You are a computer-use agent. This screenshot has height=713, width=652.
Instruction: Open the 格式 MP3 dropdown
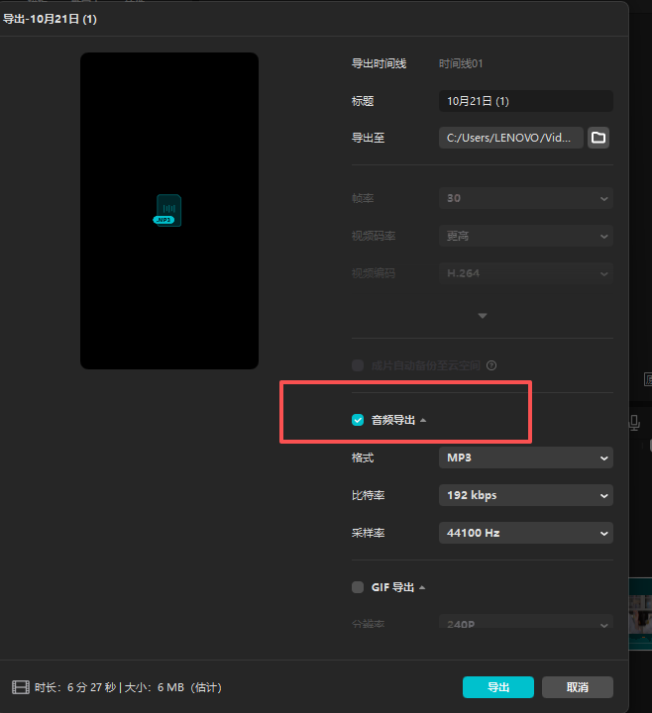(x=526, y=458)
